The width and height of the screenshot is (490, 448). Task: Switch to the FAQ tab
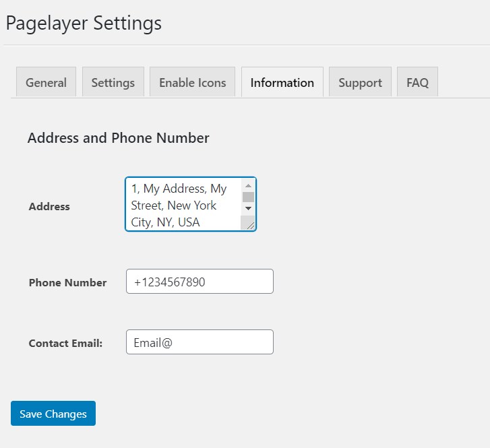(417, 83)
